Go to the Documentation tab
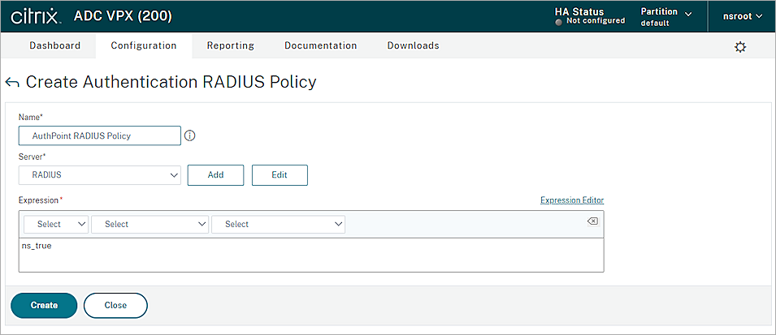 coord(320,45)
